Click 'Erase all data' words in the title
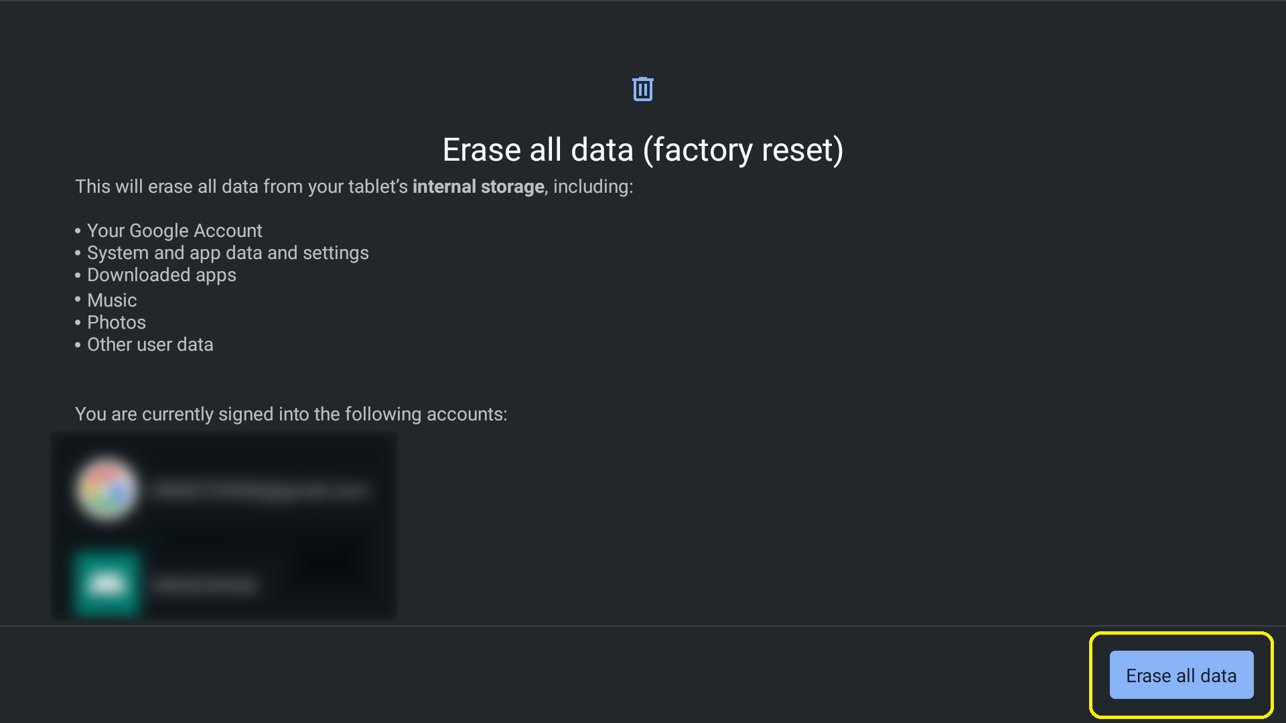The image size is (1286, 723). (538, 149)
